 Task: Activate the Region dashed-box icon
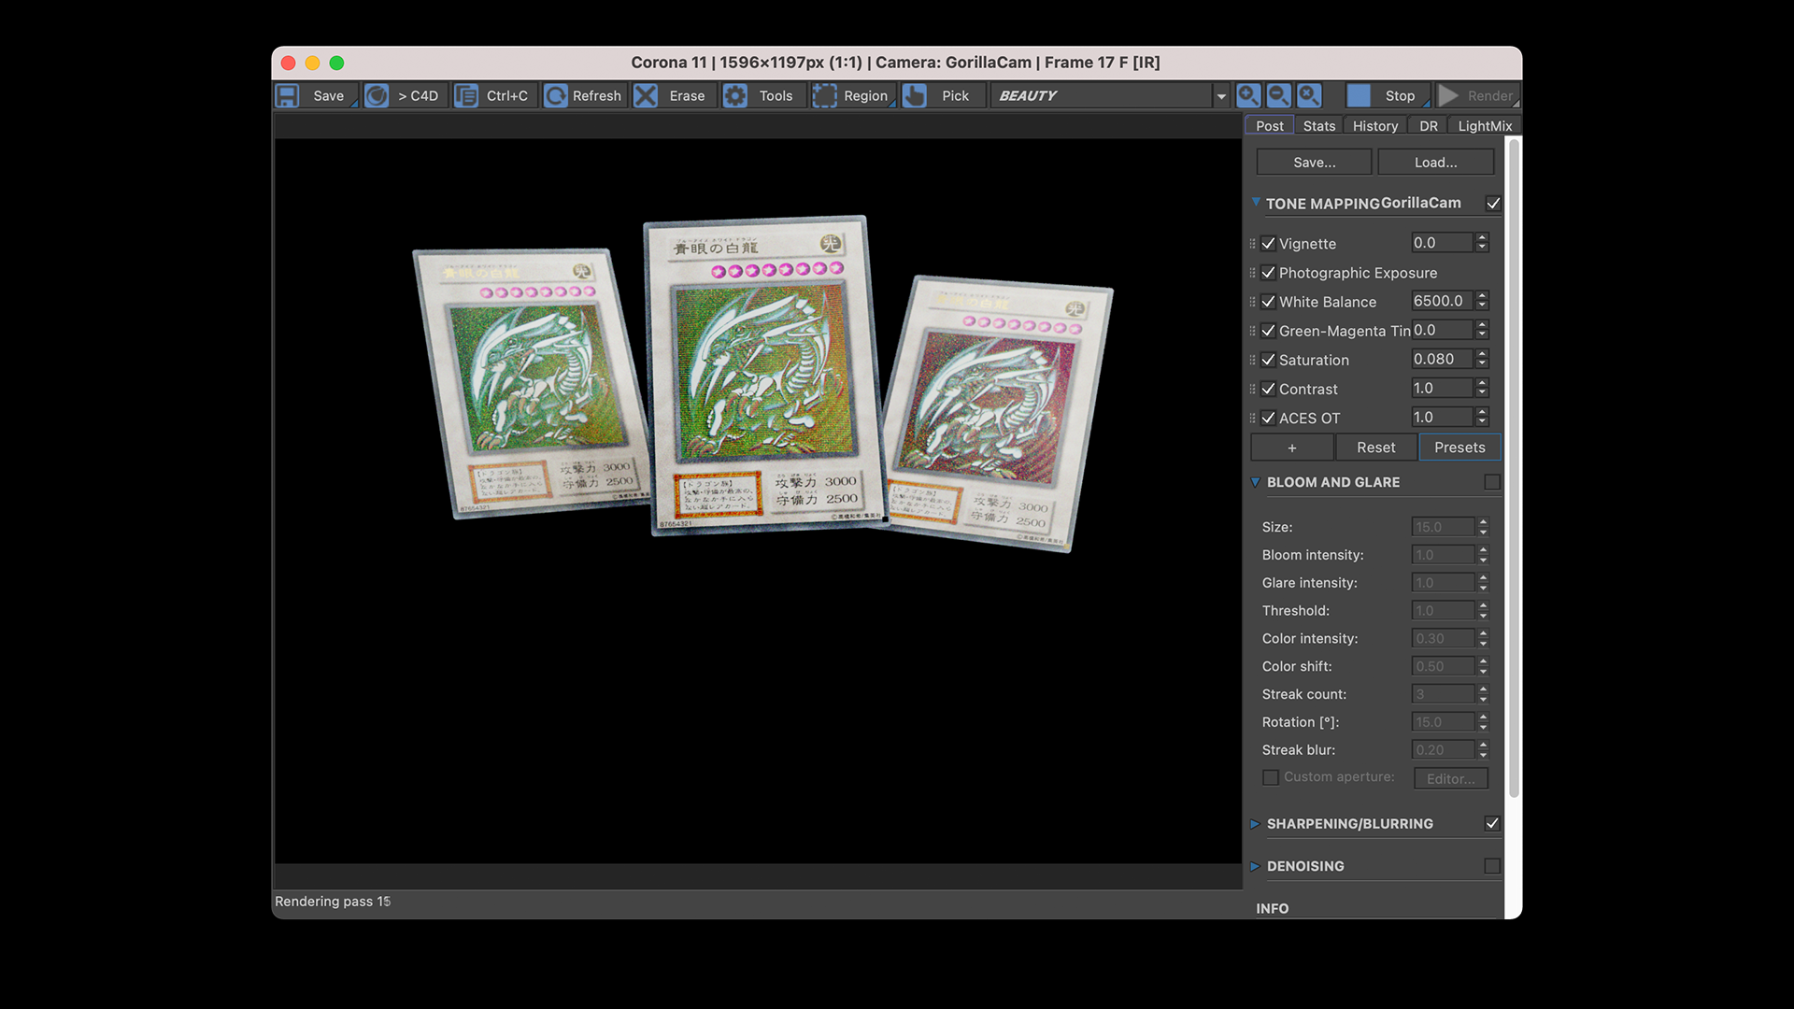click(x=824, y=95)
